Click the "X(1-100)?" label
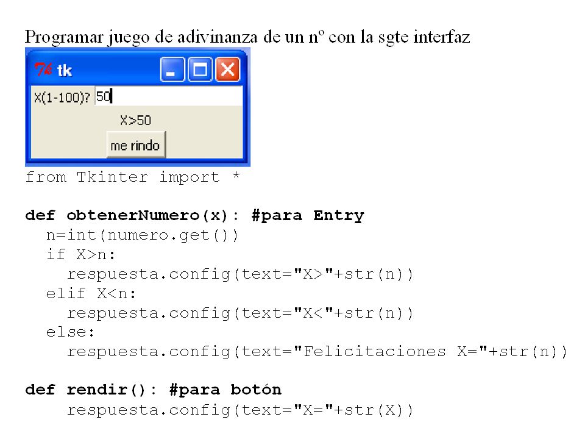This screenshot has height=439, width=585. tap(62, 98)
